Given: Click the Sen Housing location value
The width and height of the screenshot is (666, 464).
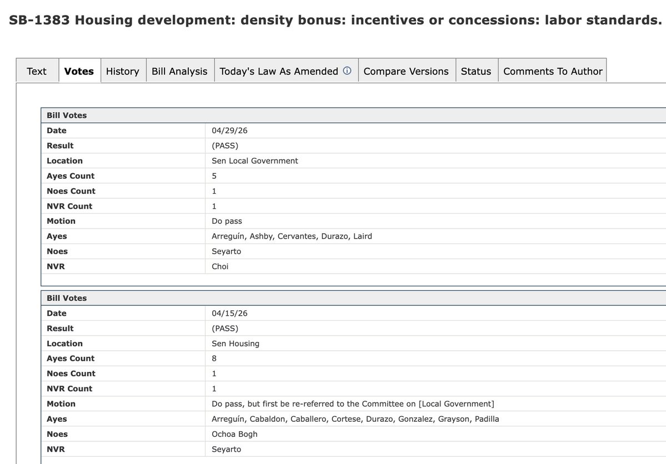Looking at the screenshot, I should point(236,344).
